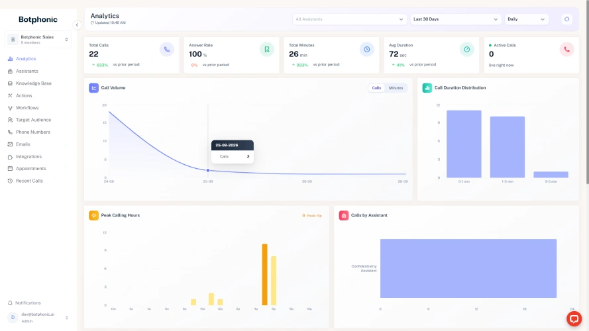Click the Emails envelope icon
Viewport: 589px width, 331px height.
tap(10, 144)
